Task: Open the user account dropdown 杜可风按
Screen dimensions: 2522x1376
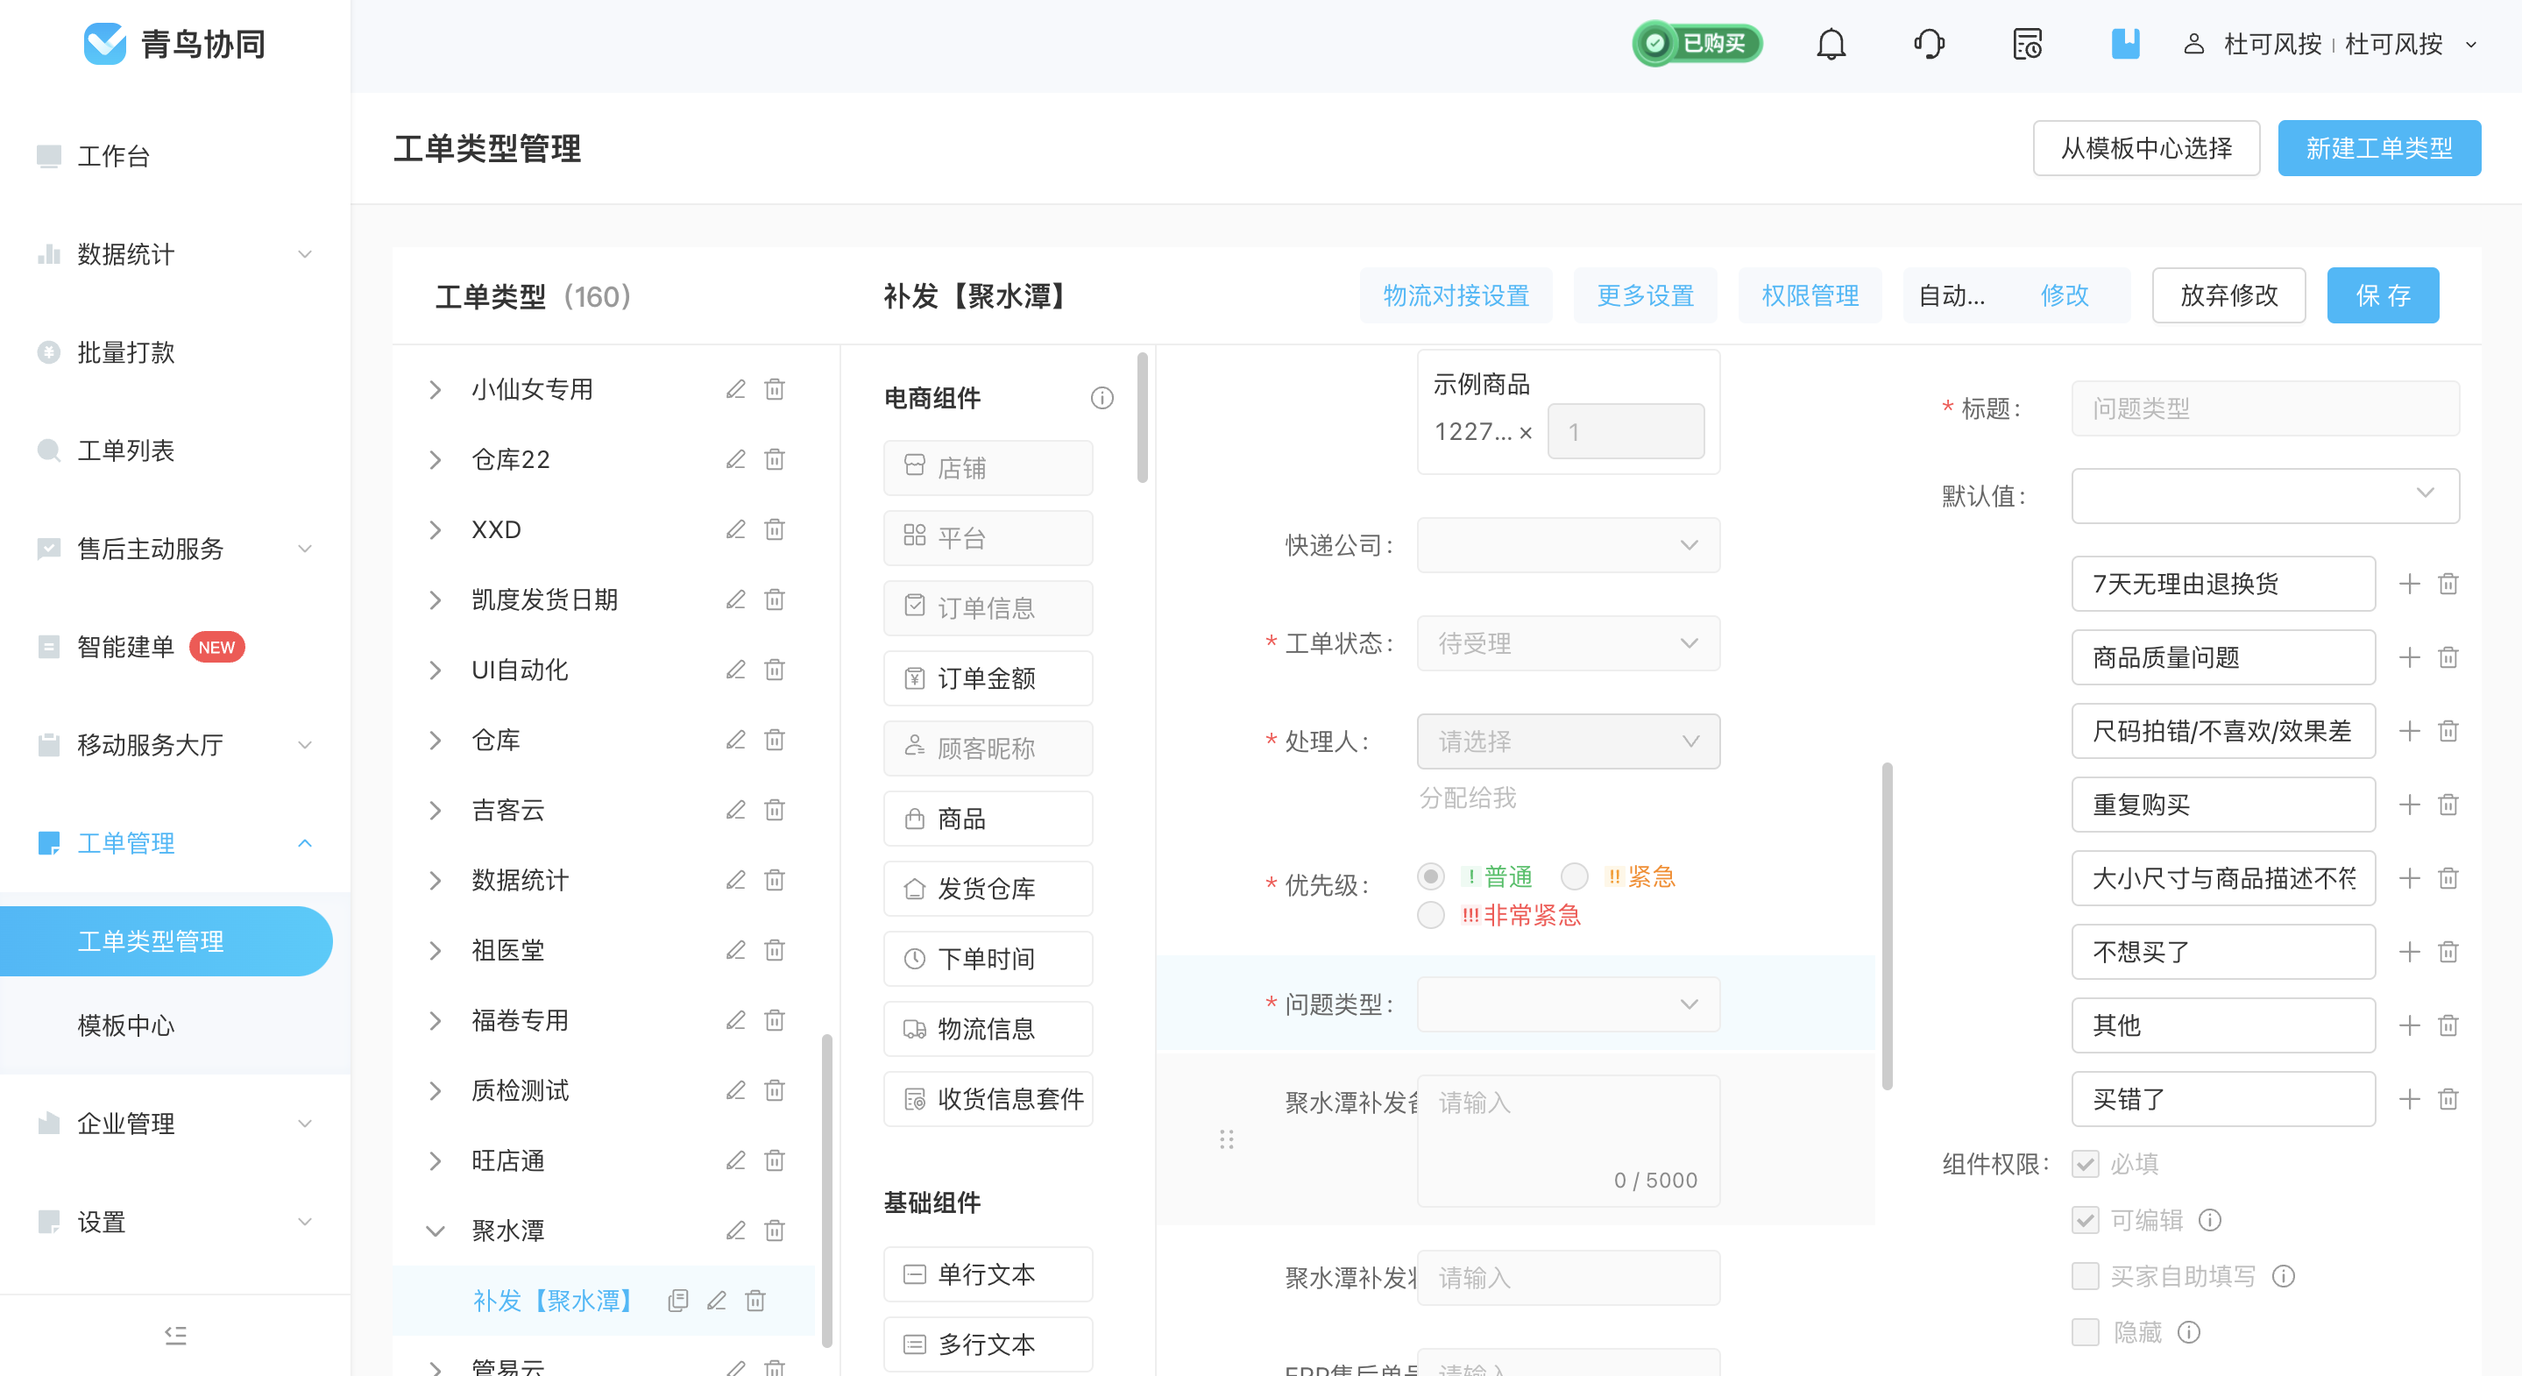Action: (2330, 44)
